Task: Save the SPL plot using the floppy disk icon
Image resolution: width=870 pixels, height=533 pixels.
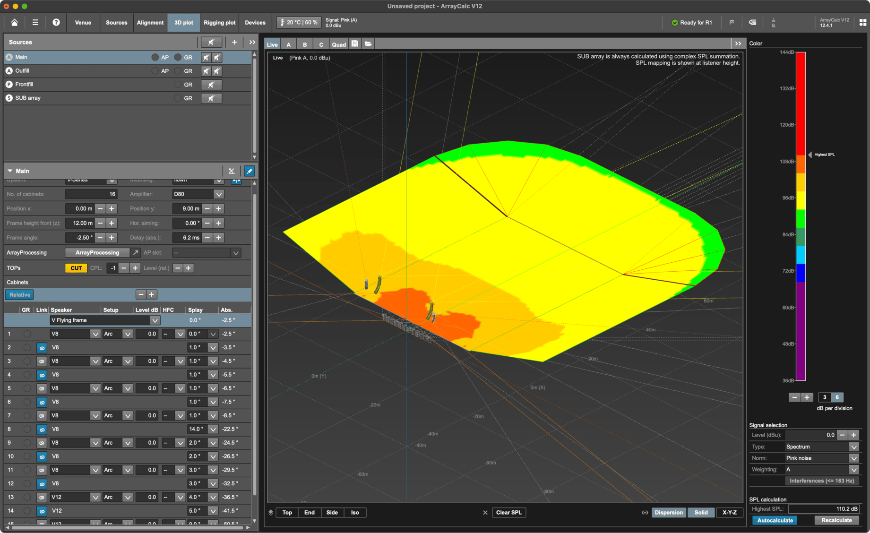Action: (x=354, y=44)
